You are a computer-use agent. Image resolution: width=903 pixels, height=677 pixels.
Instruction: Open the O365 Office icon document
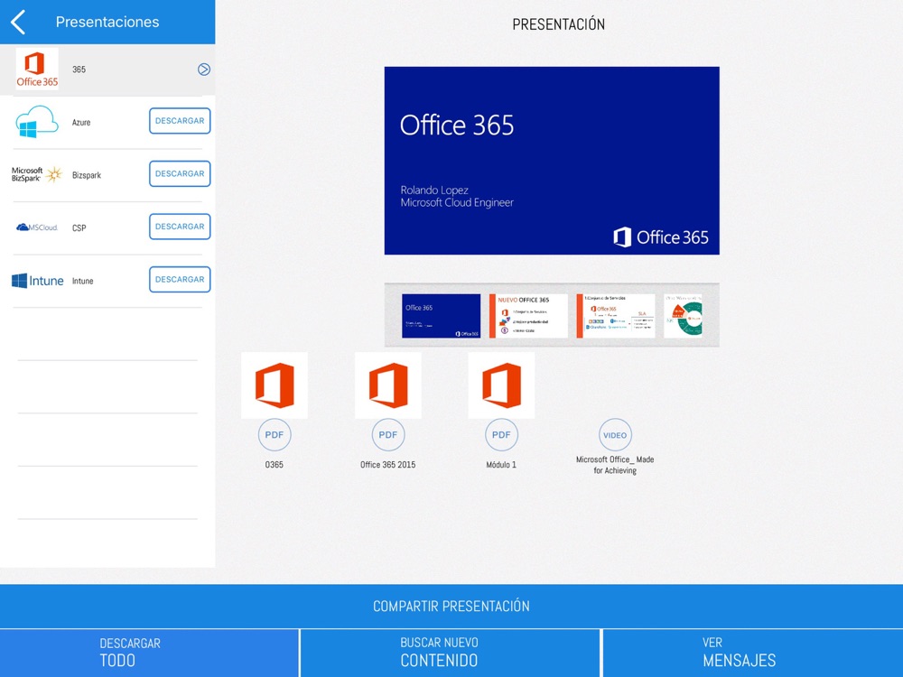pyautogui.click(x=275, y=385)
